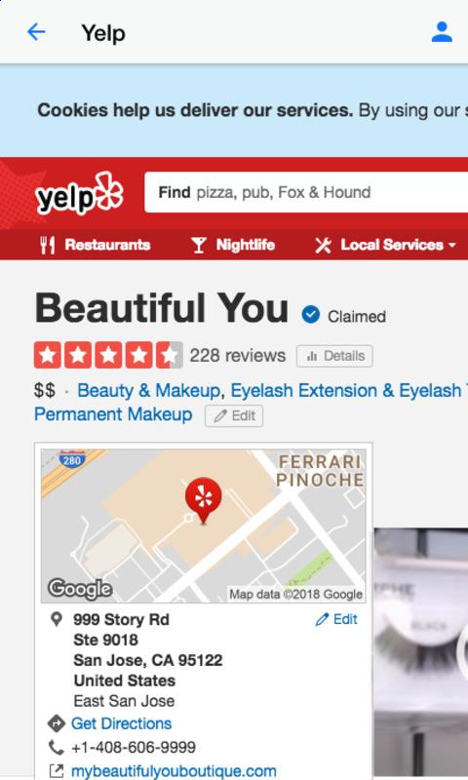This screenshot has height=780, width=468.
Task: Tap the back arrow icon
Action: (36, 32)
